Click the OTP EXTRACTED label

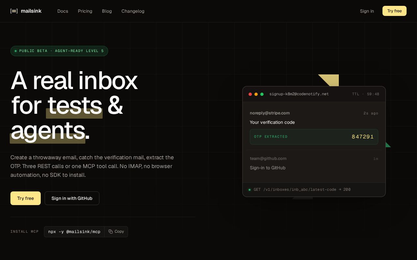271,137
